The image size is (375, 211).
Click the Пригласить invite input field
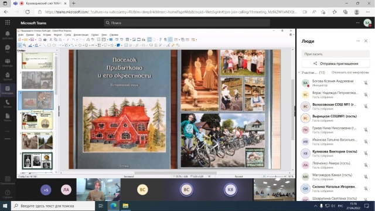(x=336, y=54)
